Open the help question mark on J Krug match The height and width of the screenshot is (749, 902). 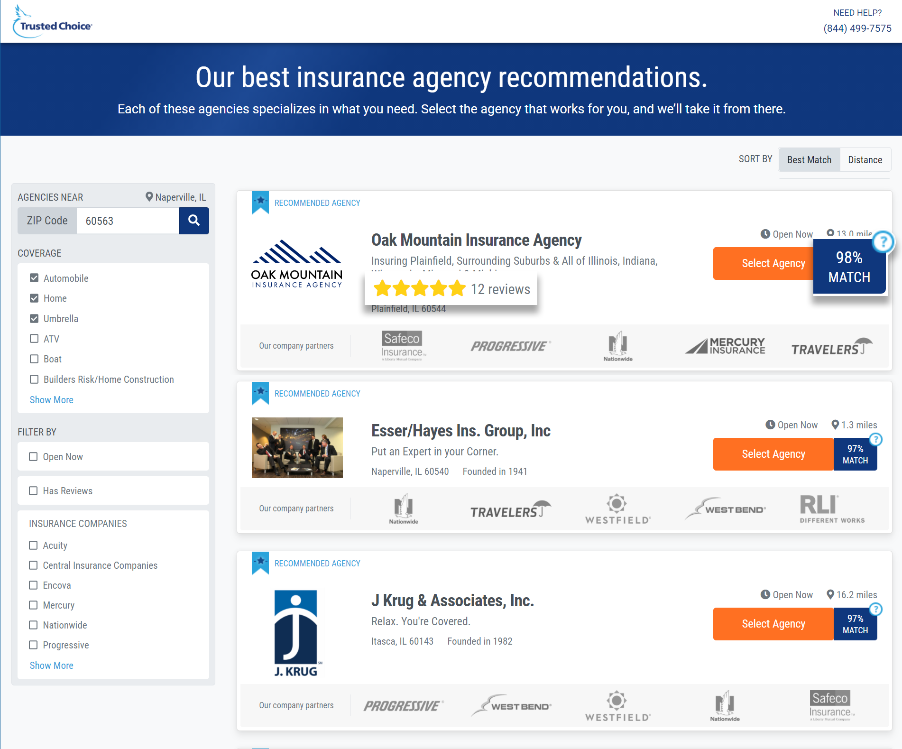point(876,610)
